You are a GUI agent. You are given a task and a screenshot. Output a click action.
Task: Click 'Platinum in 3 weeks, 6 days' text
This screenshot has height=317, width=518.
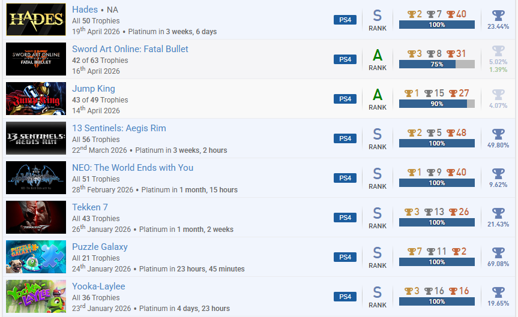(172, 32)
